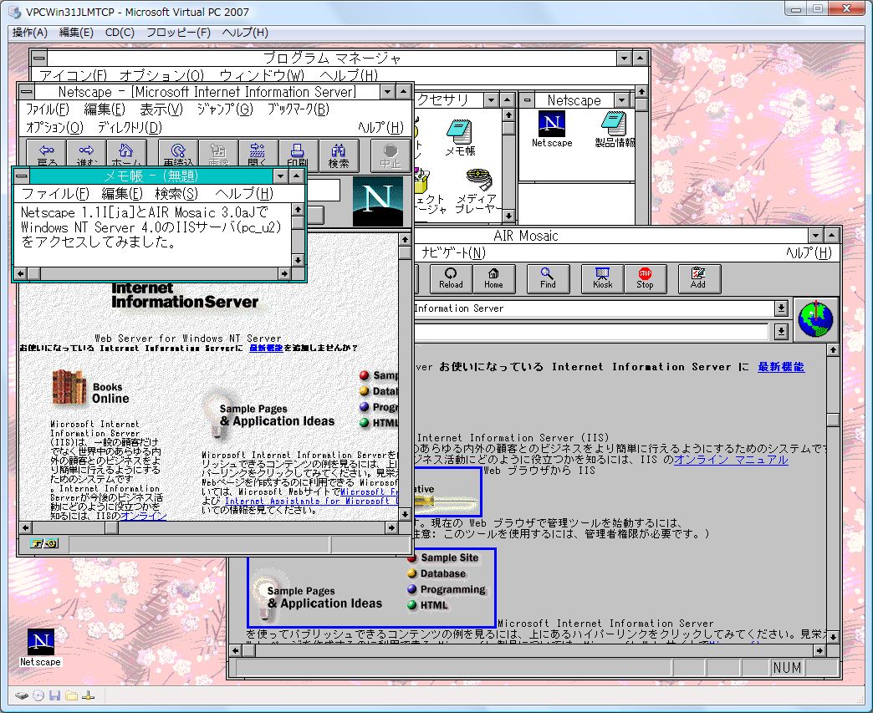Click the spinning globe icon in AIR Mosaic
This screenshot has height=713, width=873.
pos(815,319)
